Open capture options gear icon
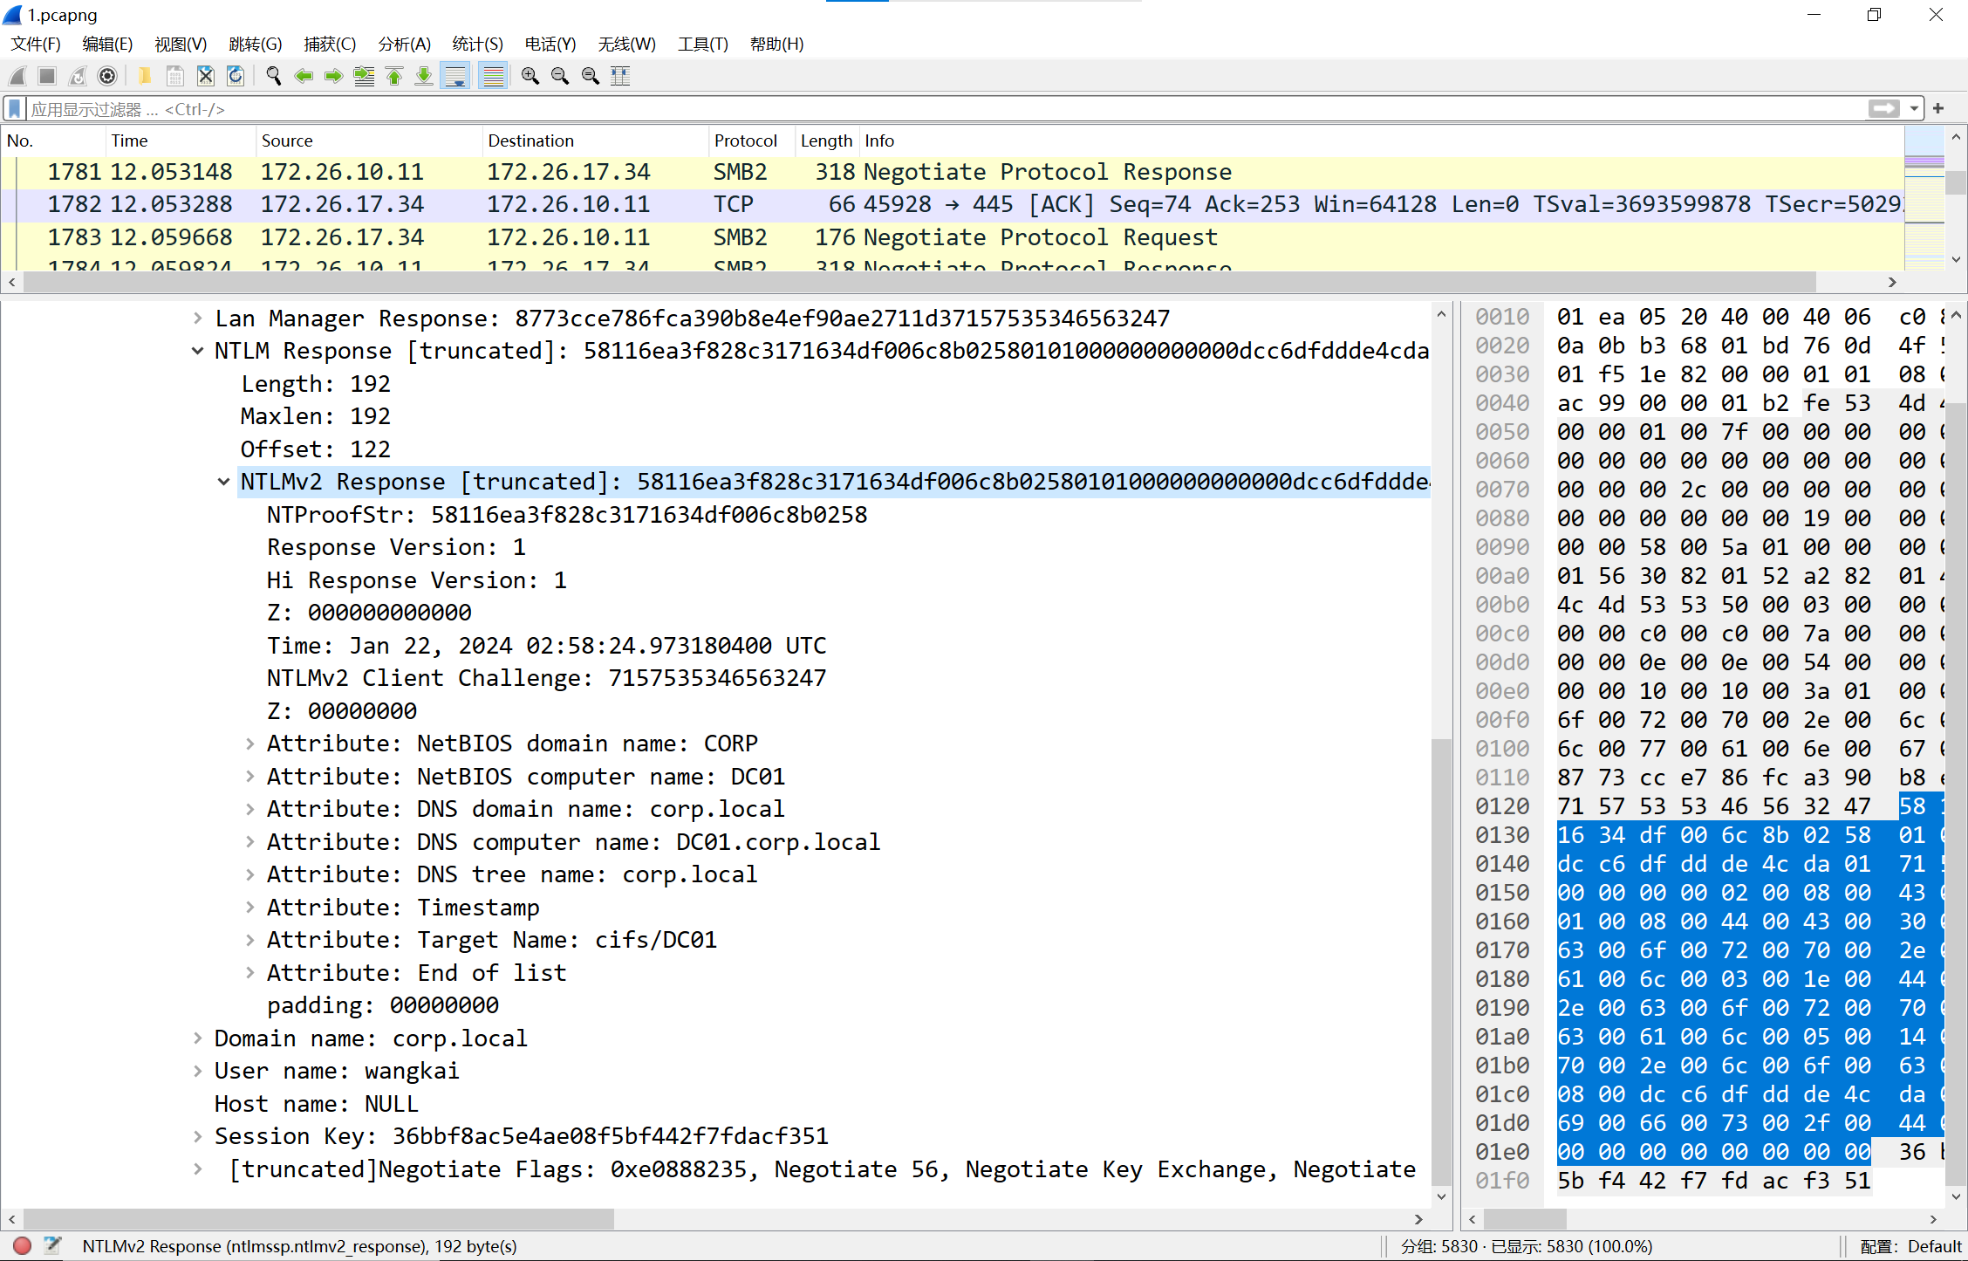The width and height of the screenshot is (1968, 1261). 107,76
